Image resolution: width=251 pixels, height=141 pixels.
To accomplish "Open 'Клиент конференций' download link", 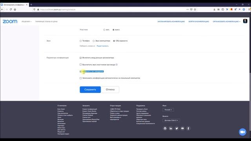I will (90, 109).
